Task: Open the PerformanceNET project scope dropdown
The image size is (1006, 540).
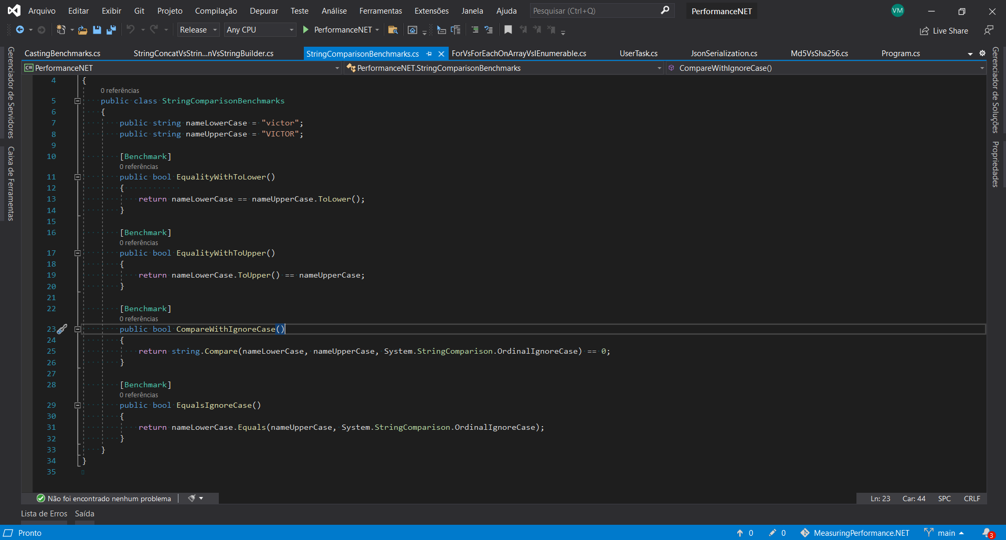Action: click(182, 68)
